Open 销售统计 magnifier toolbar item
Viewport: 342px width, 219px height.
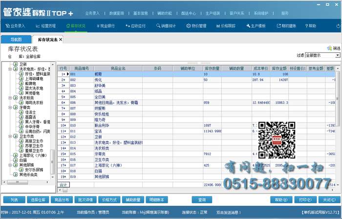tap(166, 26)
